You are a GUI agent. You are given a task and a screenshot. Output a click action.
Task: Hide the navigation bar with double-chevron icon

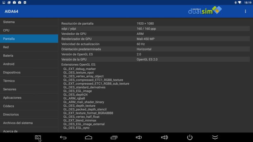point(215,137)
